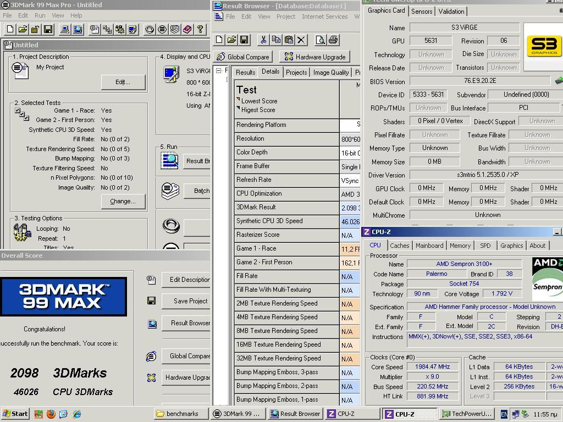563x422 pixels.
Task: Click CPU-Z Name field AMD Sempron 3100+
Action: pos(464,264)
